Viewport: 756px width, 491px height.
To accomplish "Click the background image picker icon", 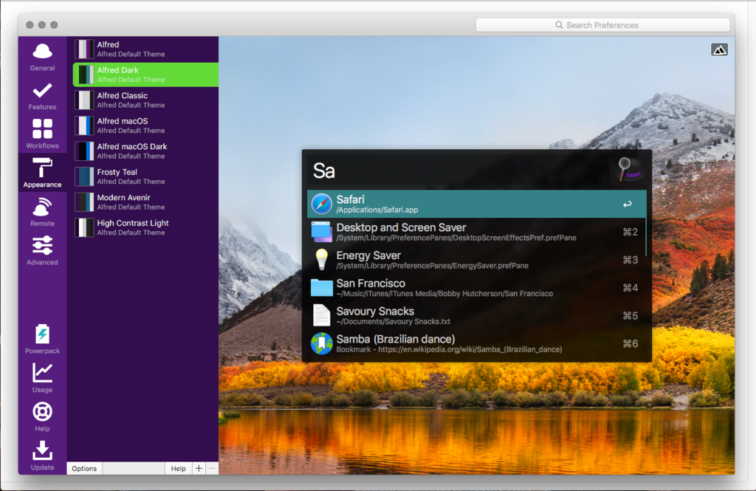I will tap(719, 49).
